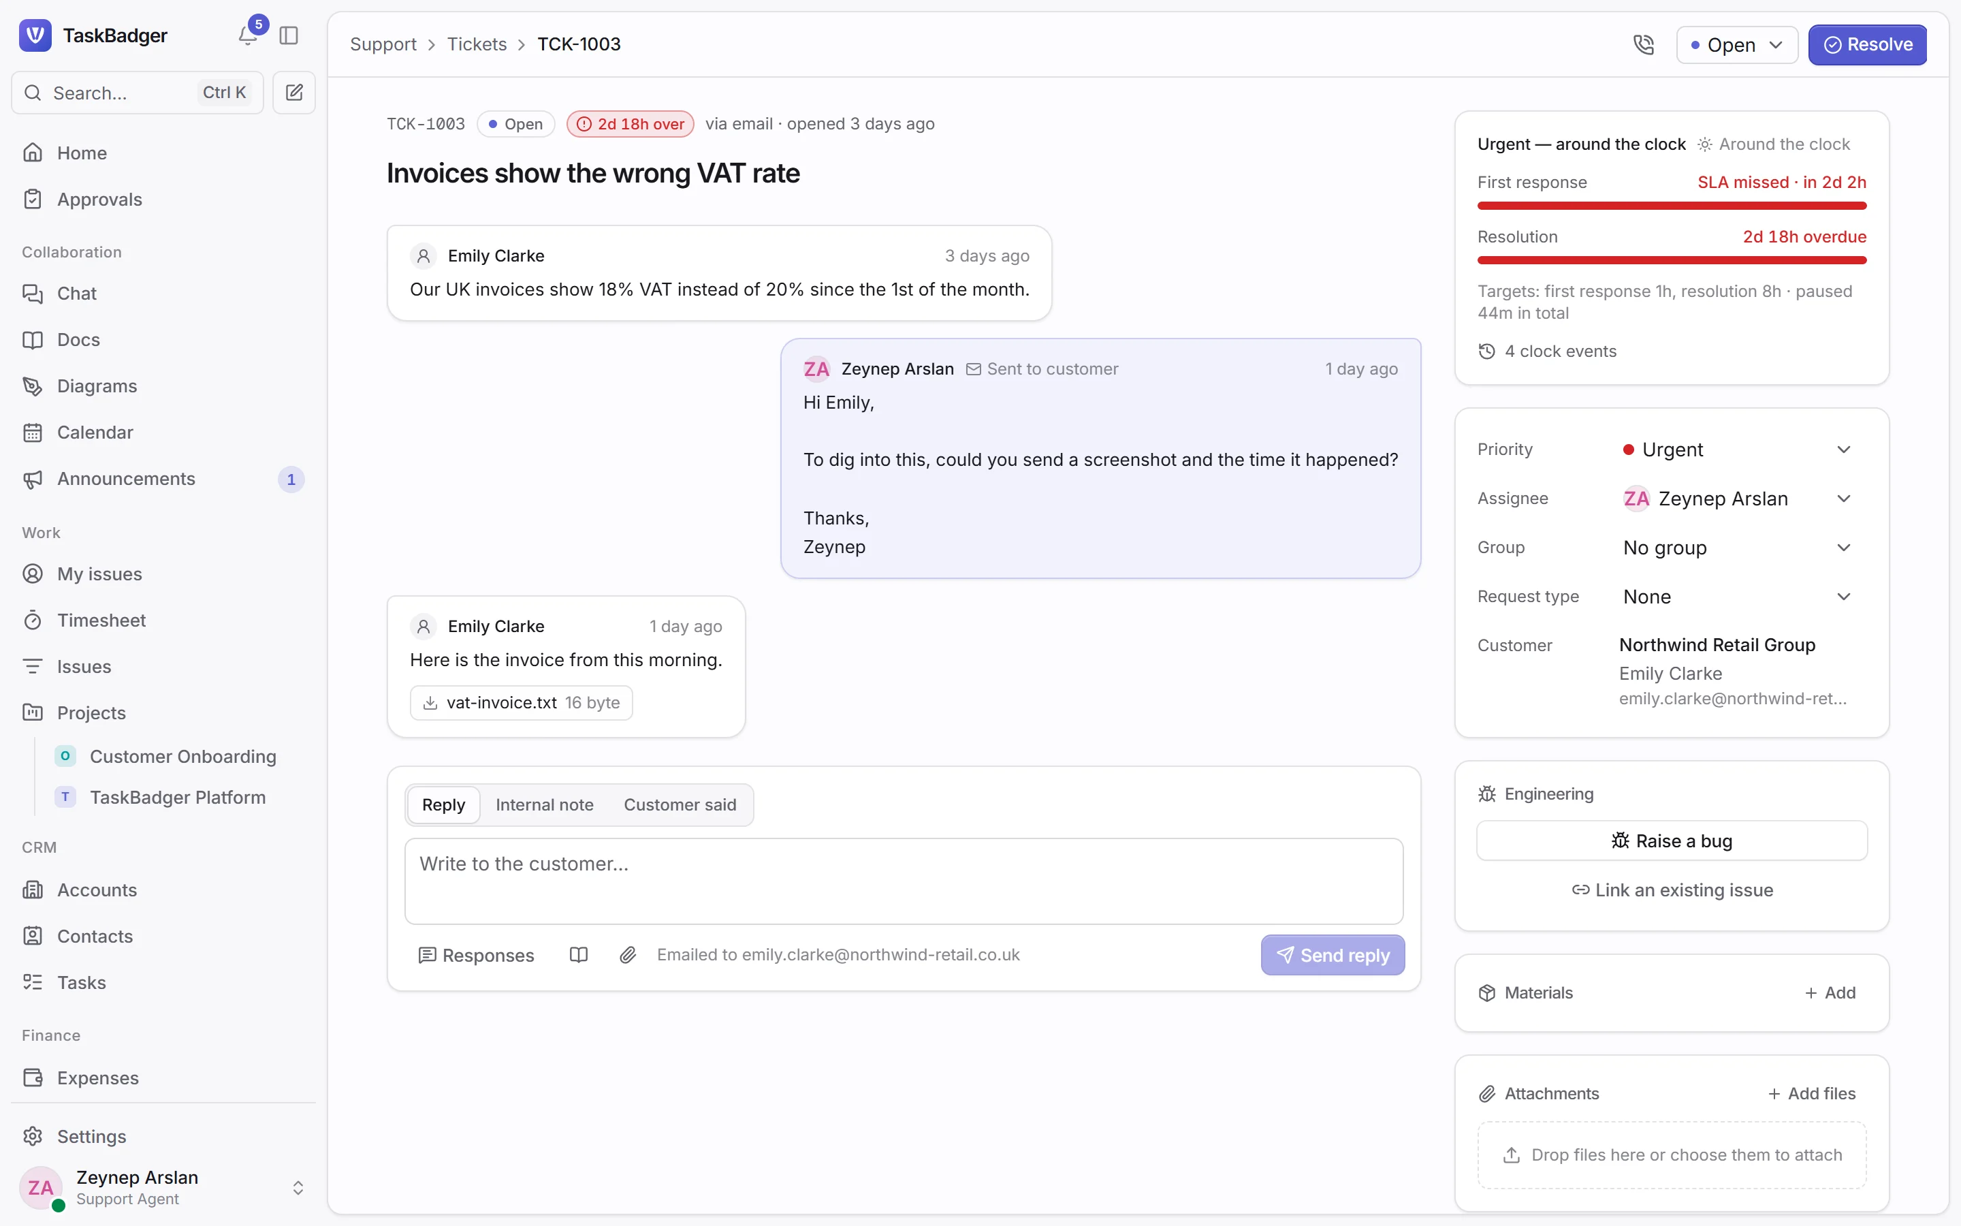Open the knowledge base book icon in composer

(x=579, y=955)
